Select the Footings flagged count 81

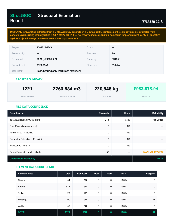pyautogui.click(x=154, y=200)
